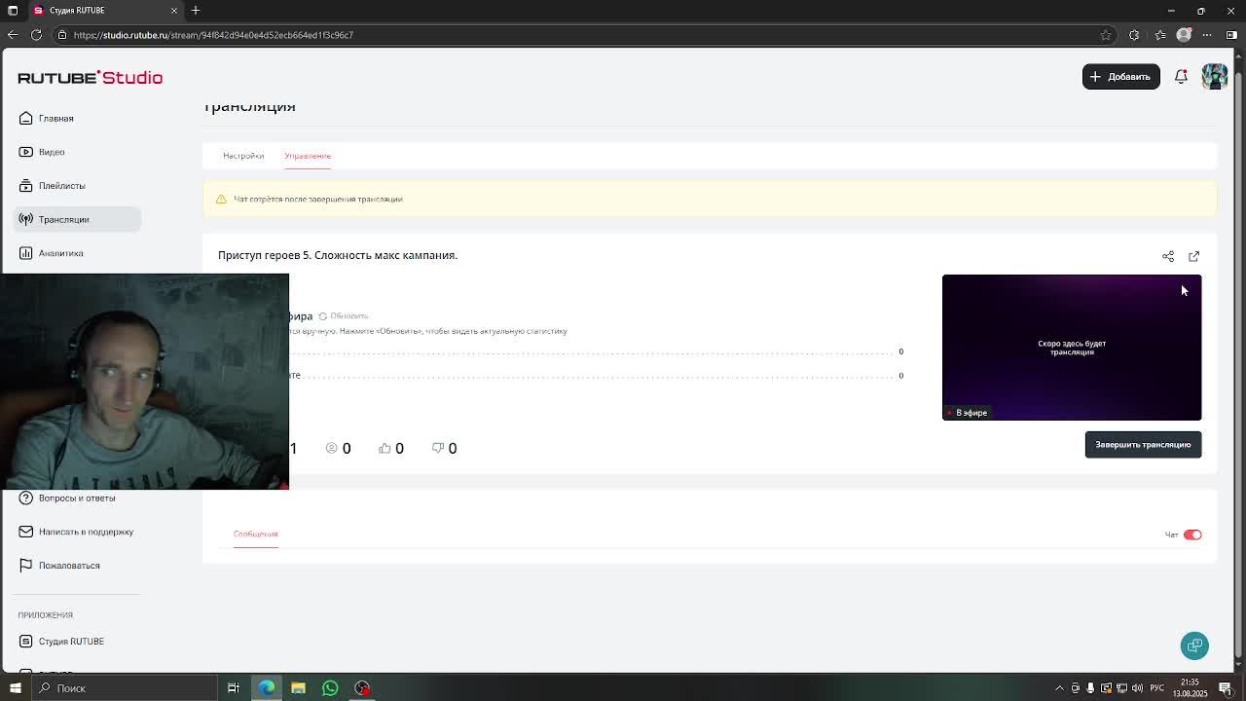
Task: Click the Добавить button
Action: pyautogui.click(x=1120, y=76)
